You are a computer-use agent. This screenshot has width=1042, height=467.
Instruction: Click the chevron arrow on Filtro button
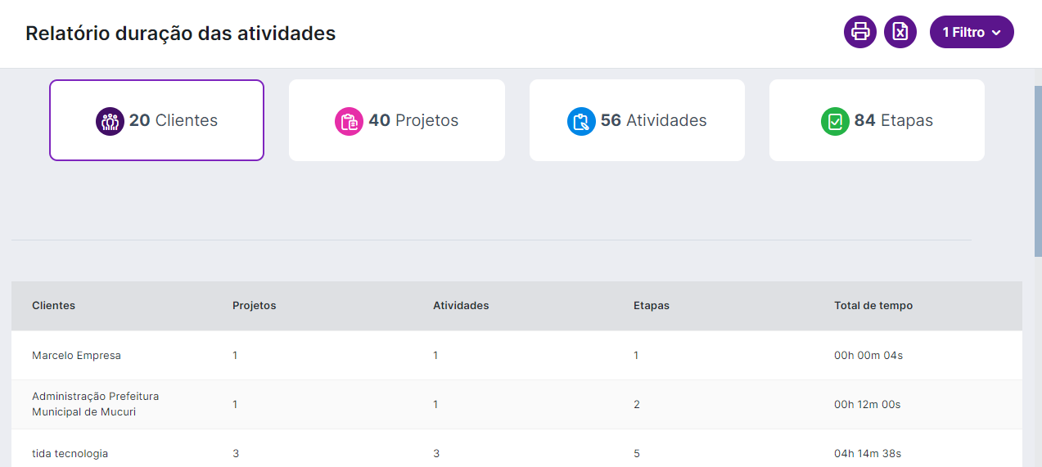(x=996, y=33)
